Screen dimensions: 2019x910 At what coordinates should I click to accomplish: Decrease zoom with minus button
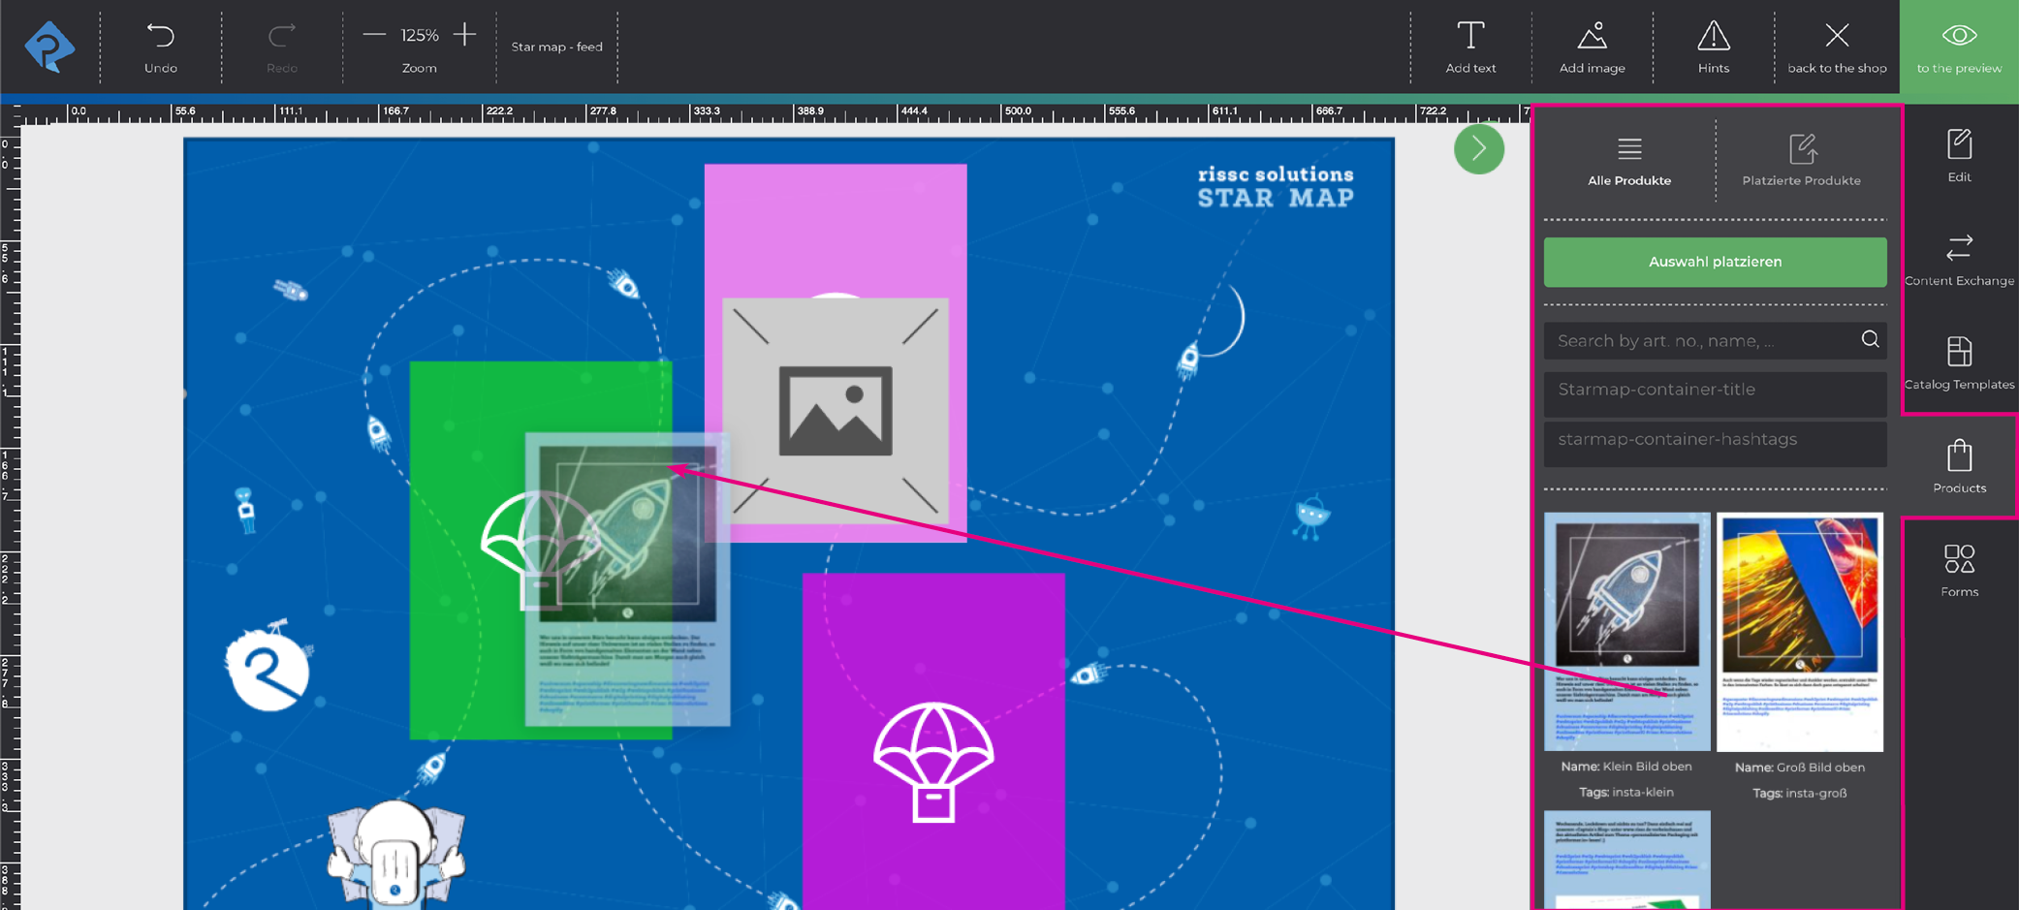pyautogui.click(x=374, y=35)
